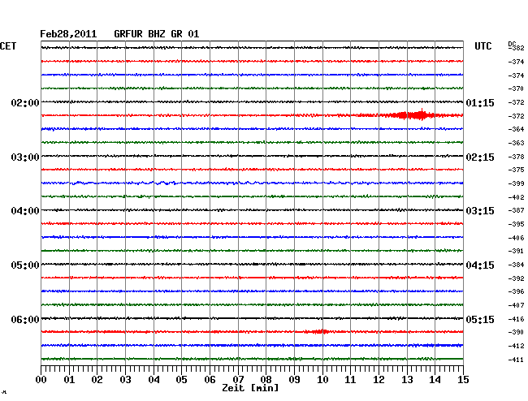
Task: Click the 01:15 UTC time label
Action: [480, 102]
